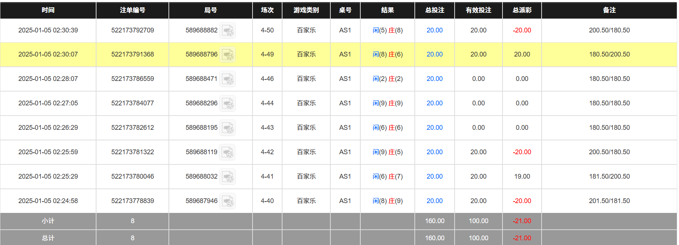Screen dimensions: 679x245
Task: Click replay icon beside round 589688032
Action: point(227,177)
